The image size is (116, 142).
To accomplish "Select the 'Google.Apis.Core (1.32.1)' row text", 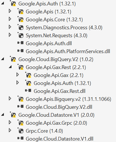I will [54, 20].
